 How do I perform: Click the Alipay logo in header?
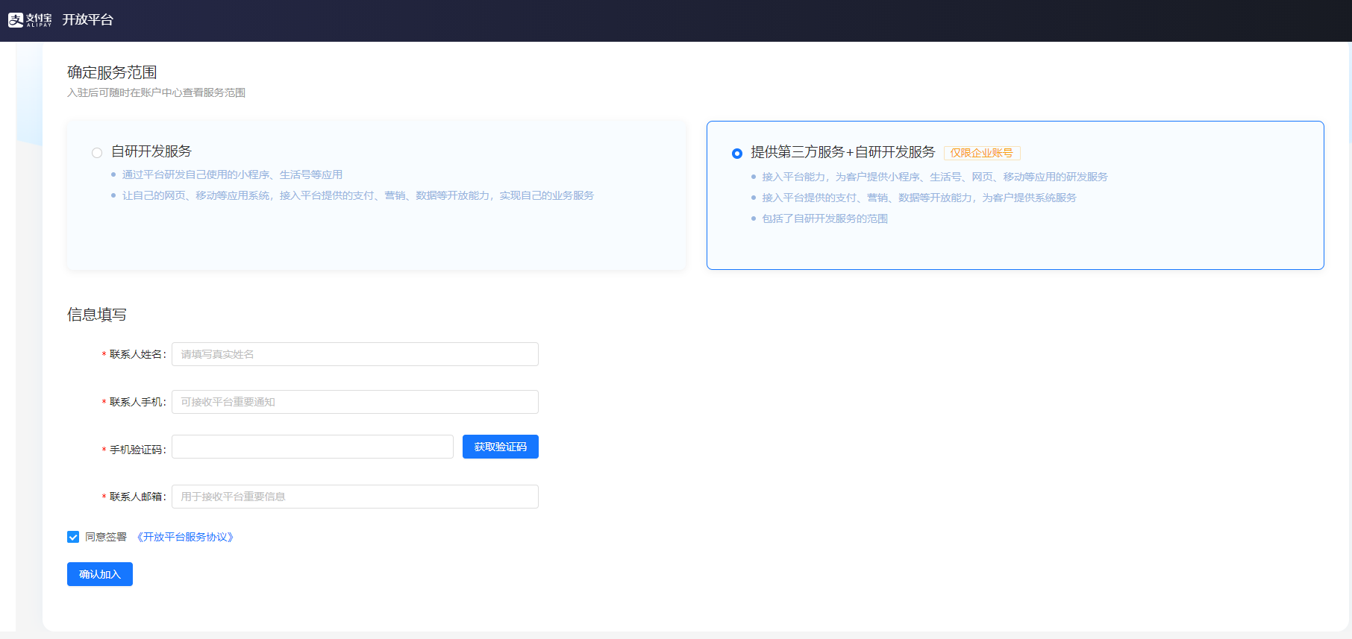[x=30, y=20]
